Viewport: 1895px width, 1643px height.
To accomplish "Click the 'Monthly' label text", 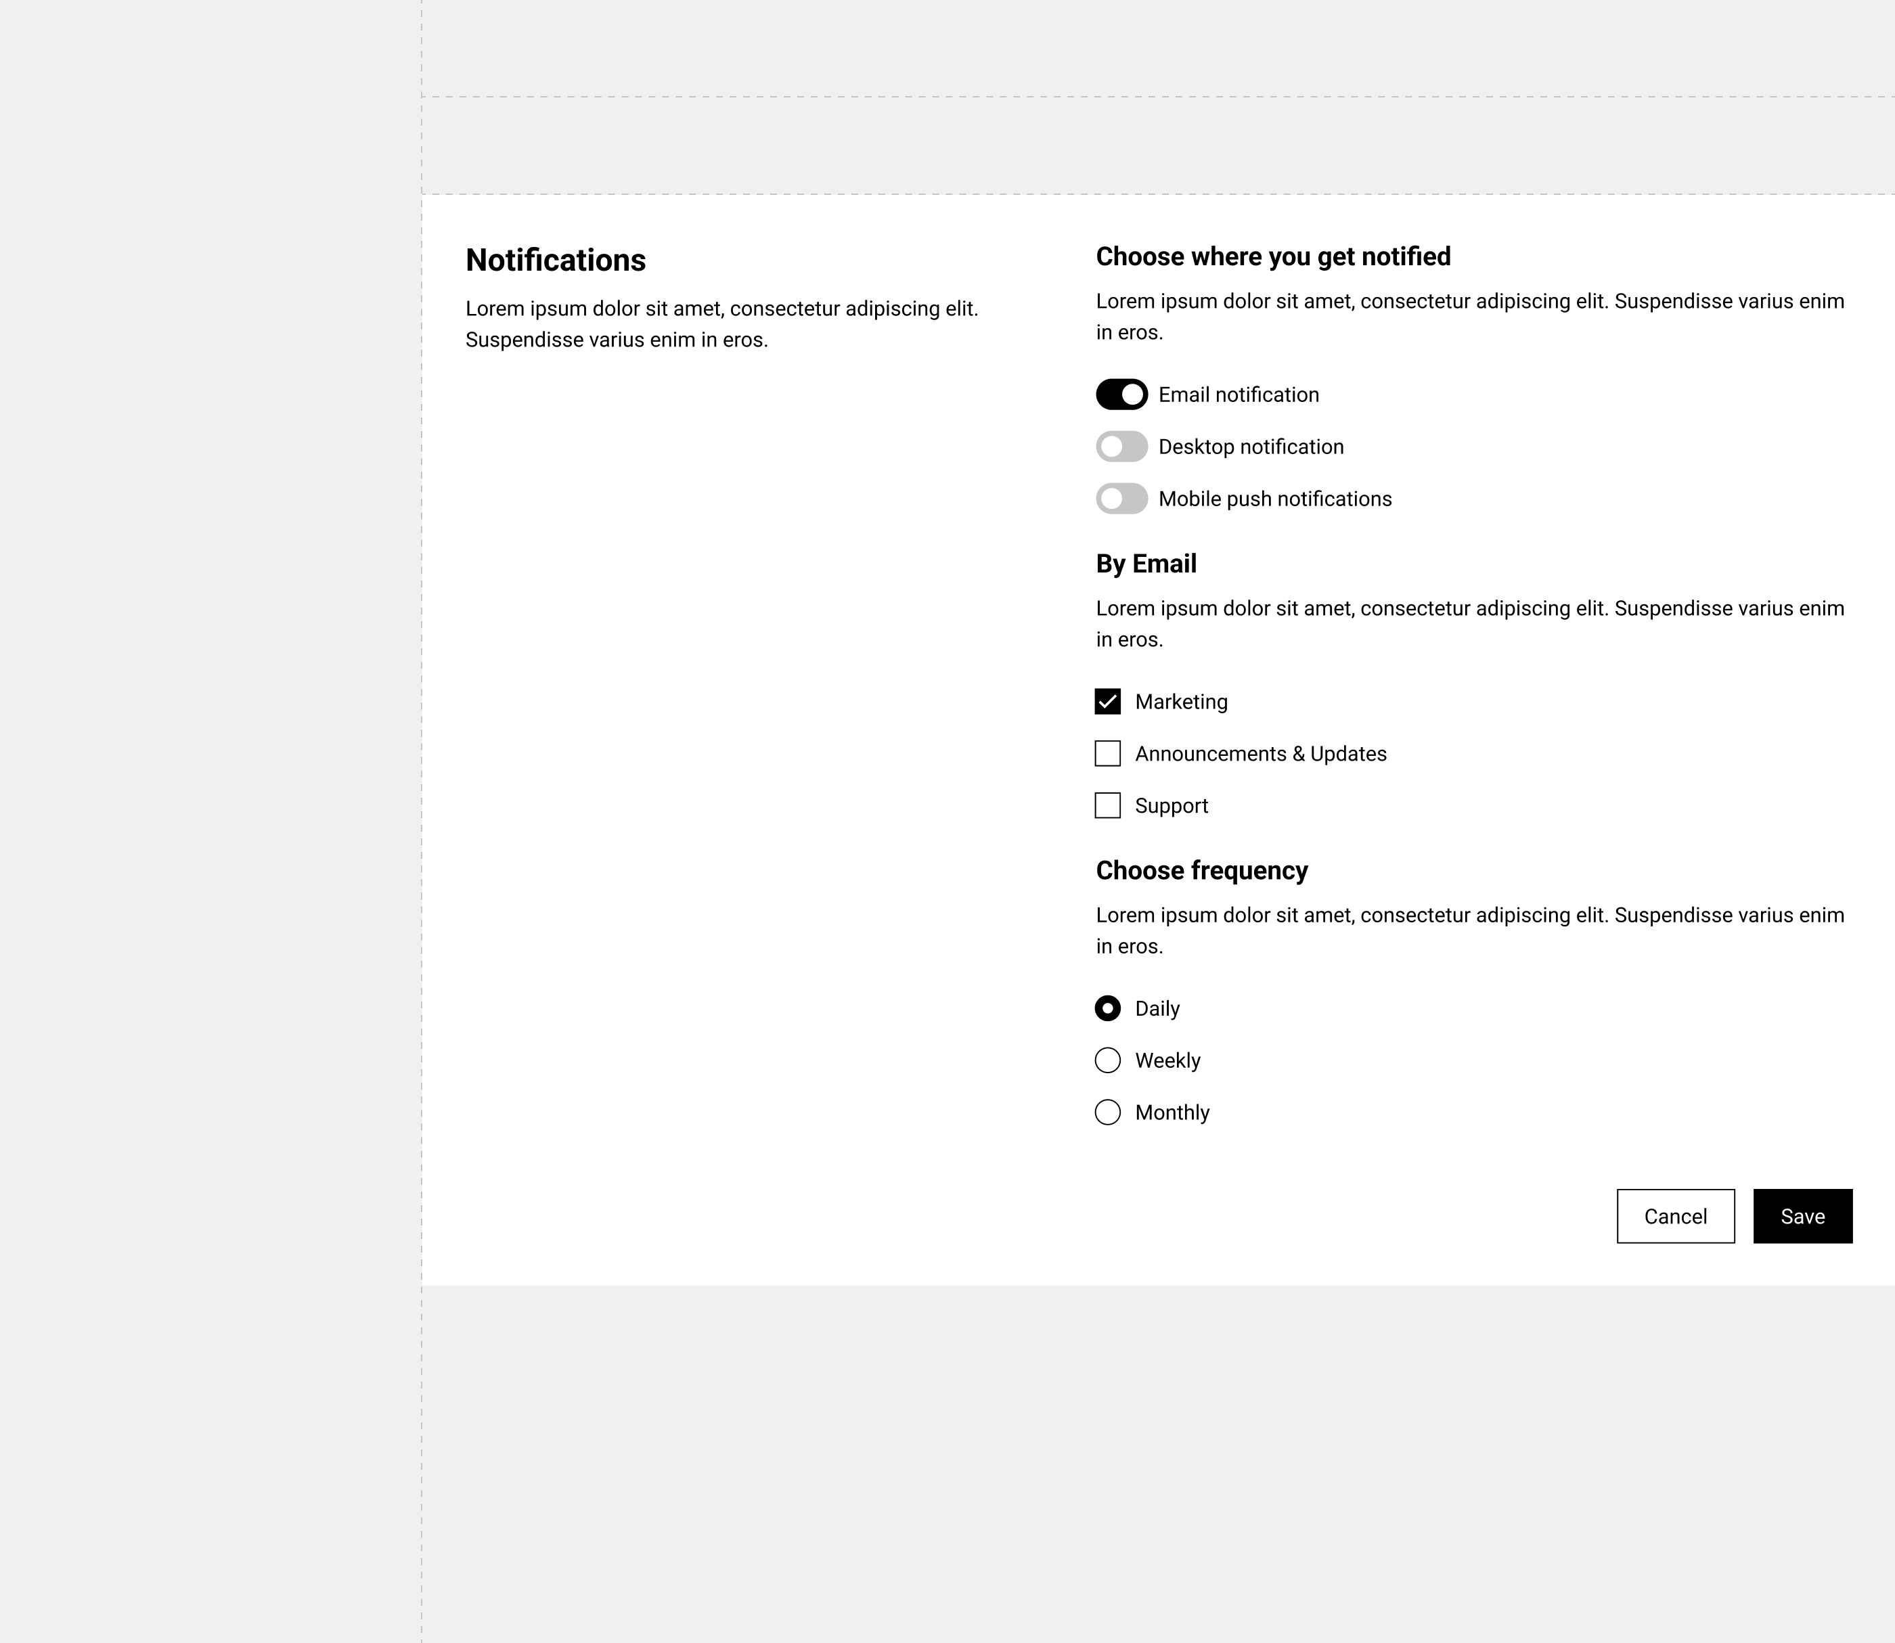I will click(1172, 1113).
